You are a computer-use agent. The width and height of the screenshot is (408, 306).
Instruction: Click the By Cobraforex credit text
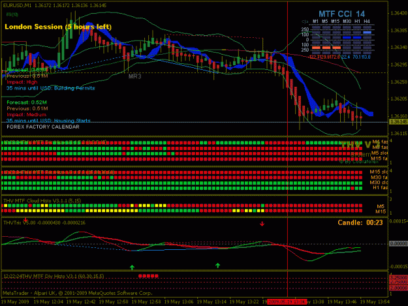[x=359, y=162]
